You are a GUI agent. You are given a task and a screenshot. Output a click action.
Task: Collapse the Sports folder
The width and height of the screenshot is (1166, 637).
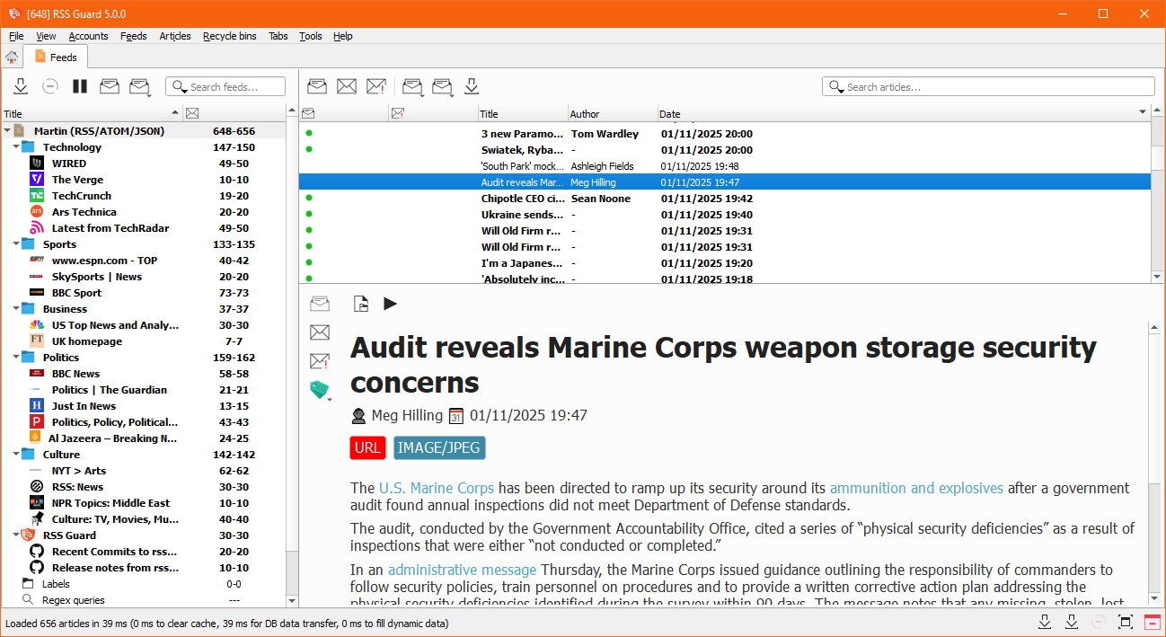(x=16, y=244)
